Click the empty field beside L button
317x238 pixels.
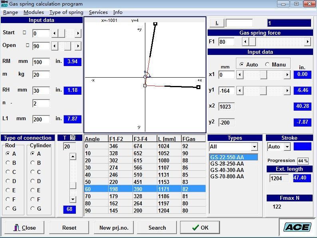coord(239,23)
